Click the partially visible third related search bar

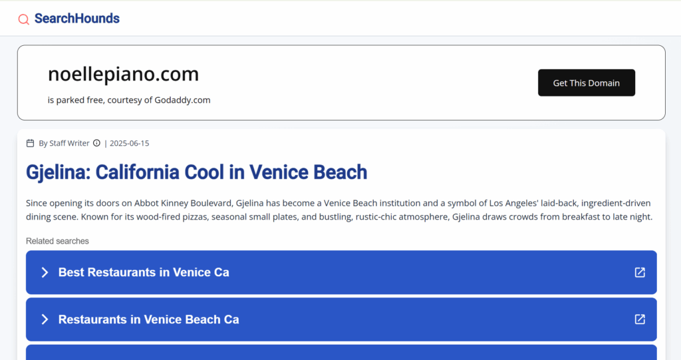coord(341,353)
